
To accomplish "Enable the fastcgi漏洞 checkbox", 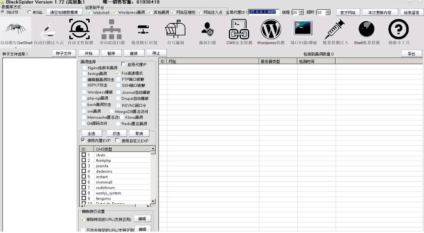I will [x=84, y=73].
